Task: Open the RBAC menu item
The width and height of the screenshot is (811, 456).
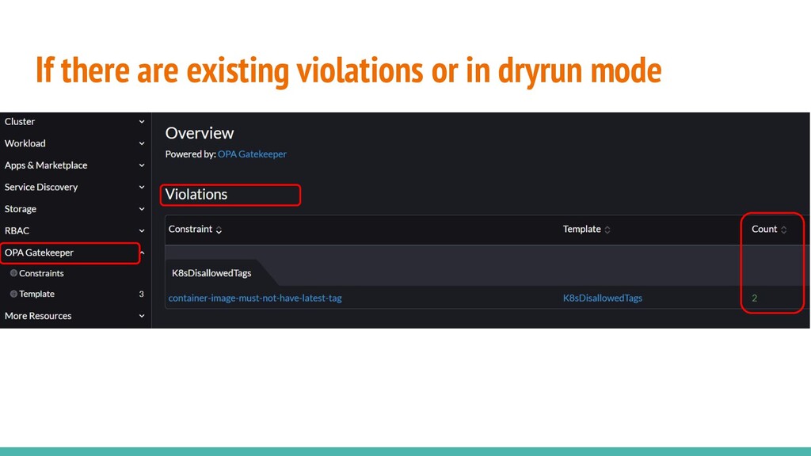Action: [17, 230]
